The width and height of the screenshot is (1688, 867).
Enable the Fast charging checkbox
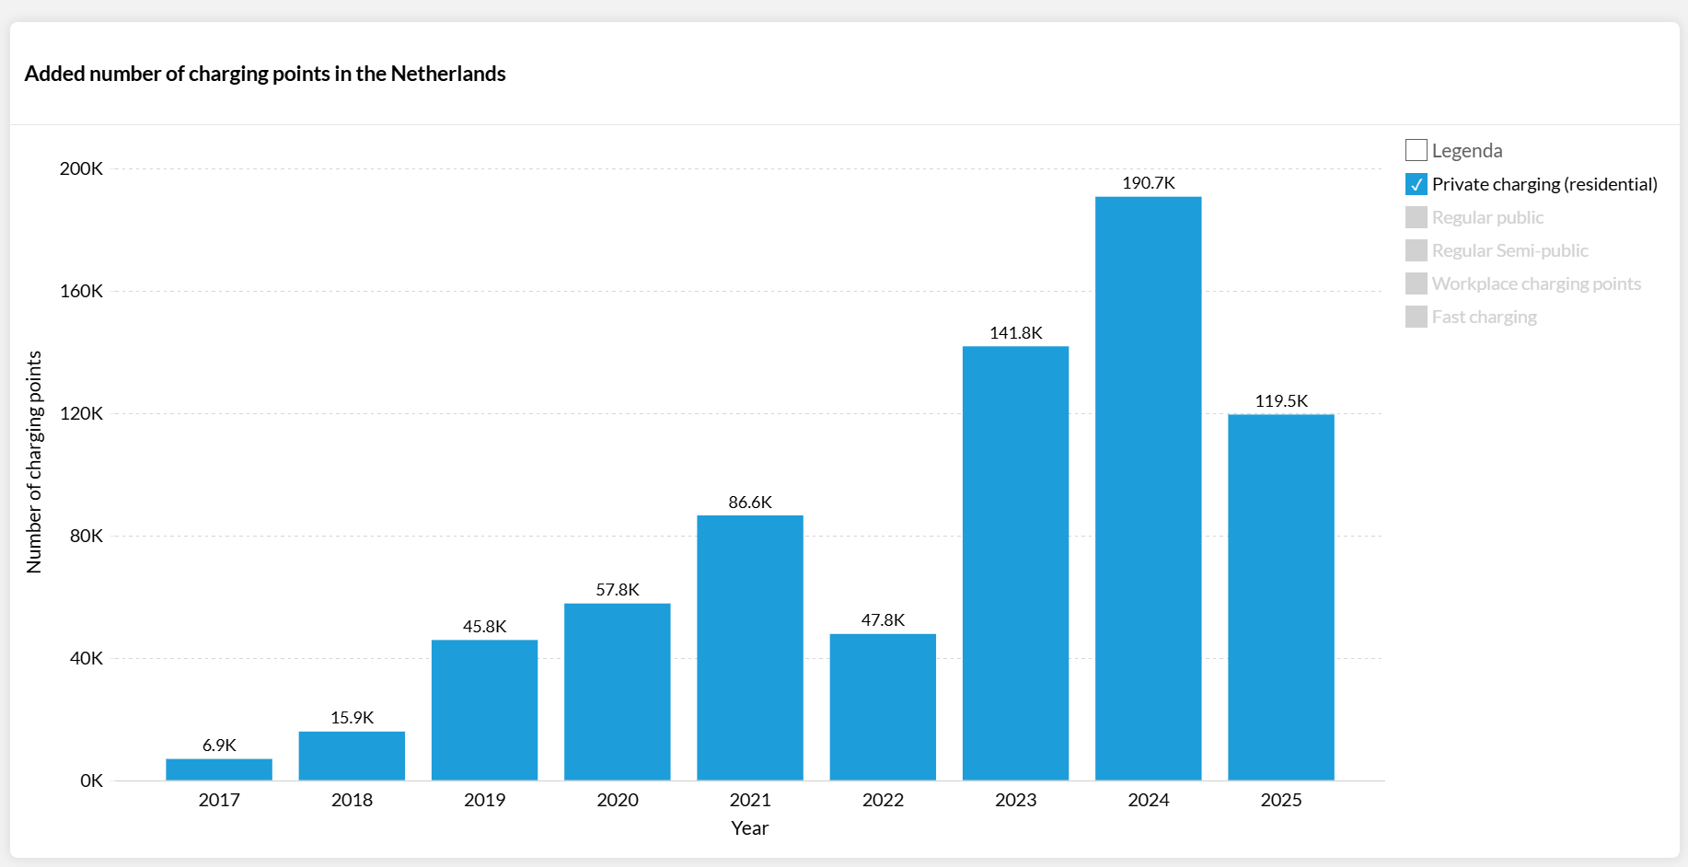(1416, 317)
